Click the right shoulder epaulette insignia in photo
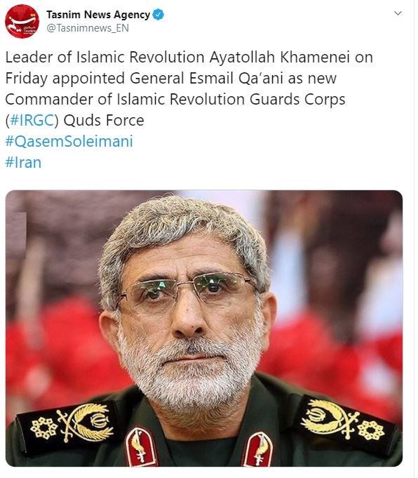This screenshot has height=478, width=418. pyautogui.click(x=344, y=420)
